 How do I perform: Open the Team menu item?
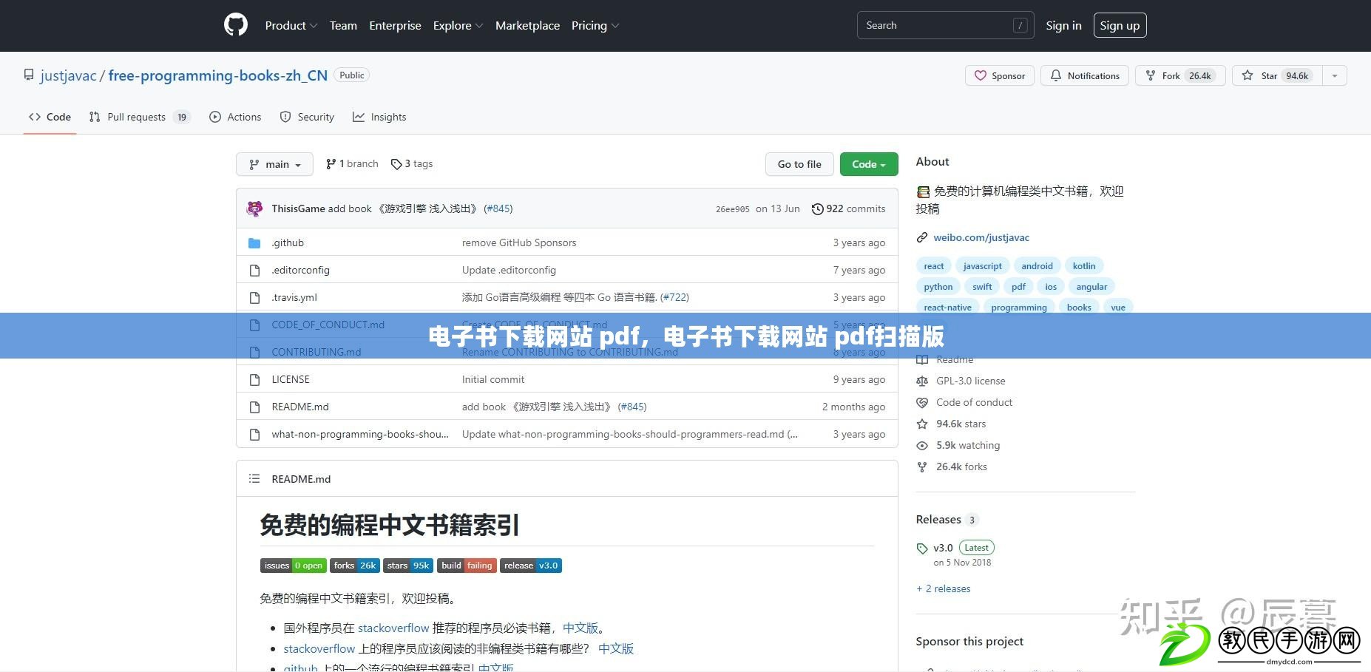point(343,25)
